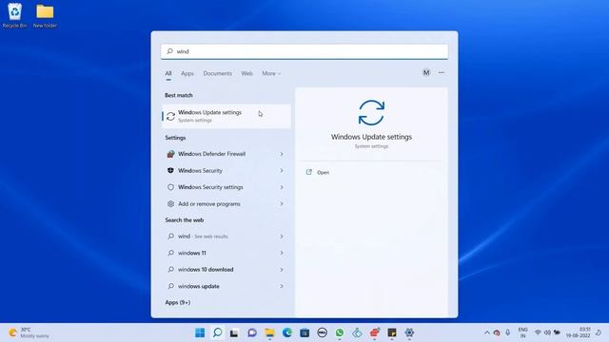Expand the 'wind' web result chevron
609x342 pixels.
coord(282,237)
